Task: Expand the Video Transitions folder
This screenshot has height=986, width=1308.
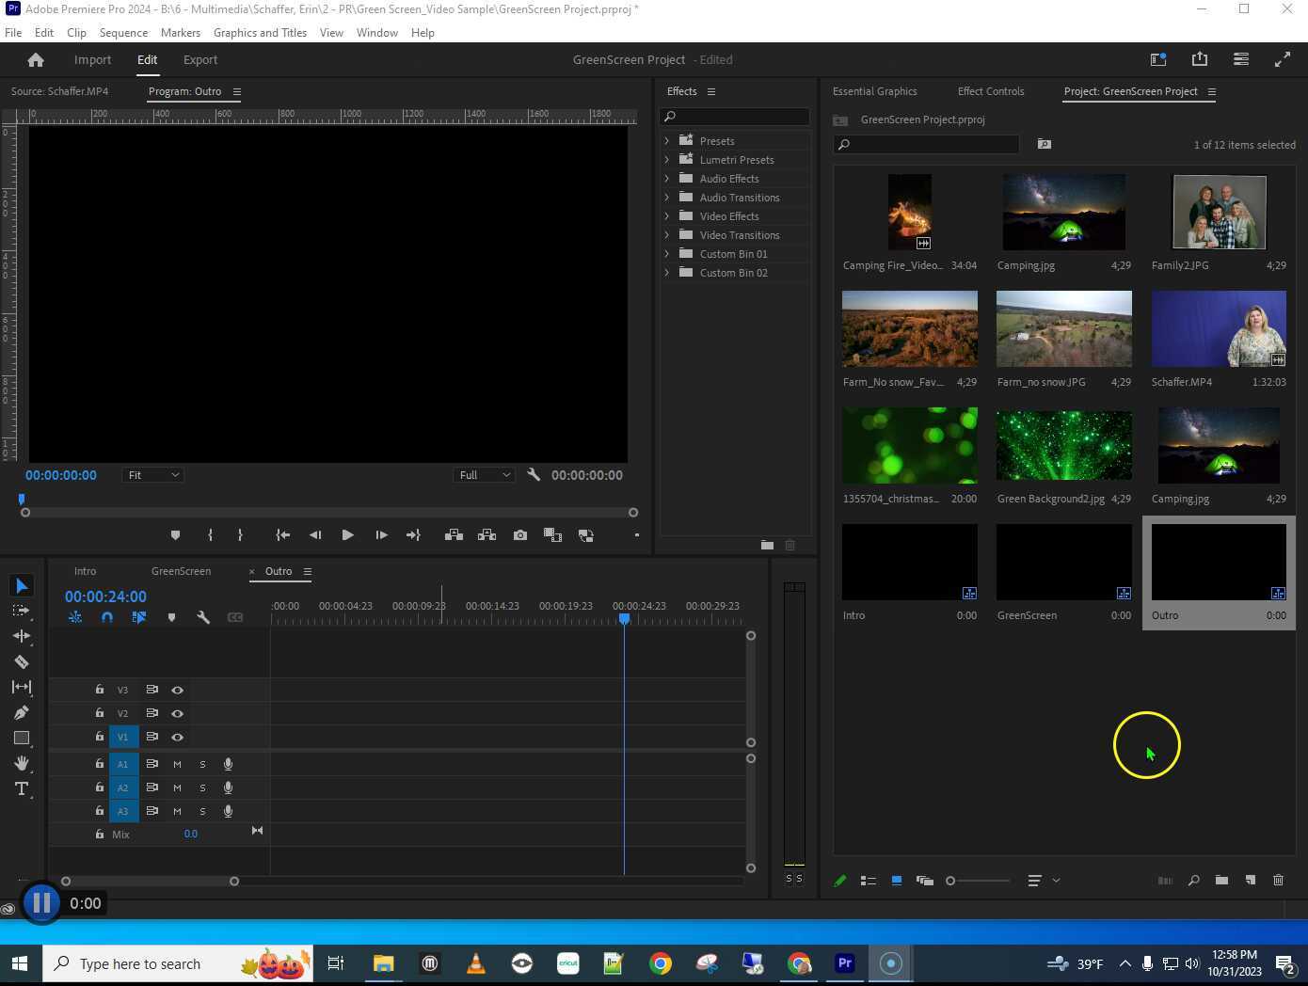Action: 667,235
